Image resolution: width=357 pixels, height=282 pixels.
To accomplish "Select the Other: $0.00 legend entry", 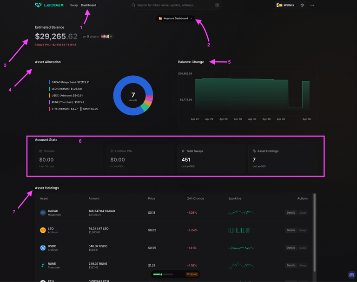I will pyautogui.click(x=89, y=109).
